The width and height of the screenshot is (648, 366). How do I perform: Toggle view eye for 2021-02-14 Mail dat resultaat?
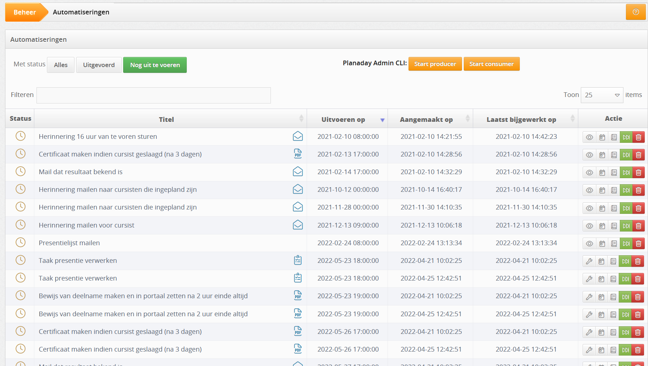[589, 172]
